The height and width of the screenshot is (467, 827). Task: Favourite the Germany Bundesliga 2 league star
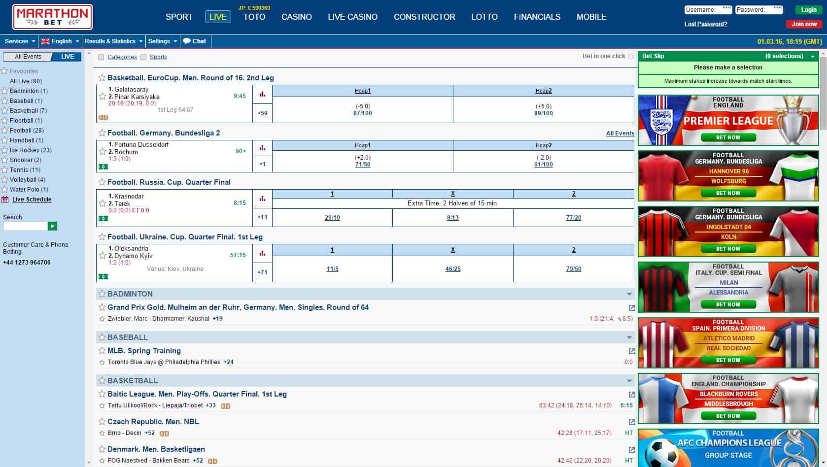tap(102, 133)
